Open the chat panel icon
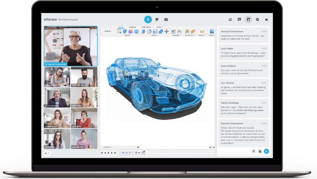317x179 pixels. click(239, 19)
